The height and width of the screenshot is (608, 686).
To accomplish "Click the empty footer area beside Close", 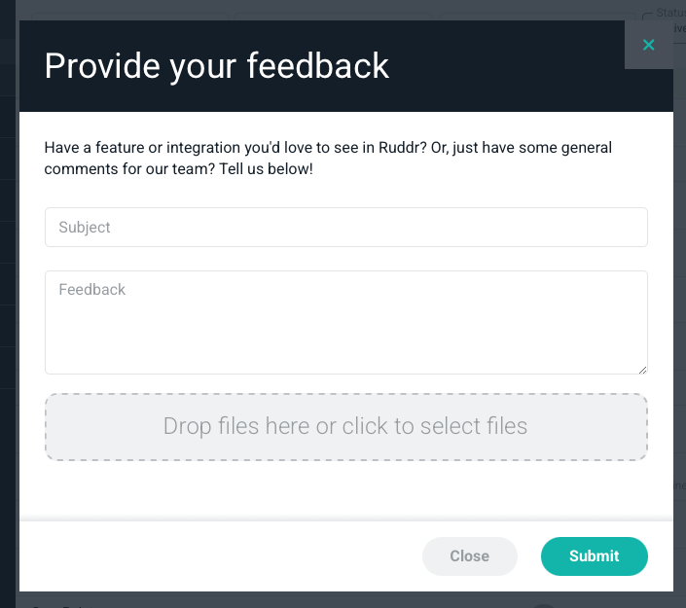I will (224, 555).
